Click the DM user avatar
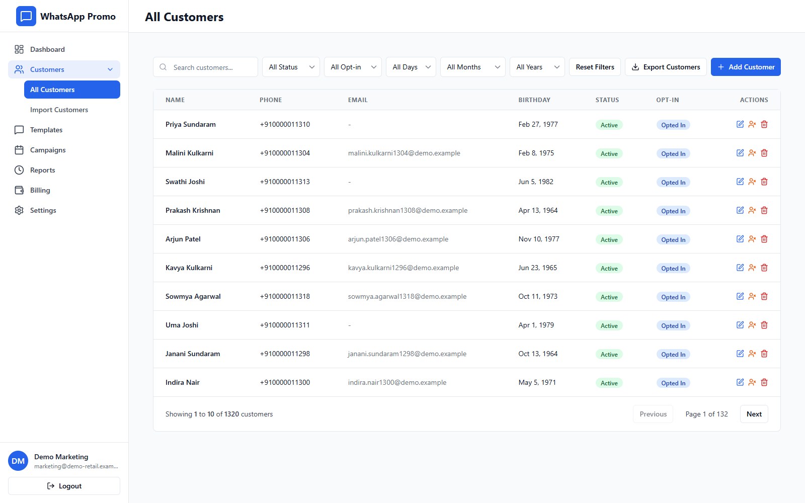The height and width of the screenshot is (503, 805). pyautogui.click(x=18, y=461)
